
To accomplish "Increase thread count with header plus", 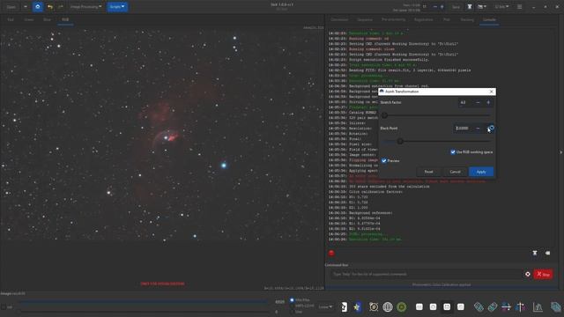I will [442, 7].
